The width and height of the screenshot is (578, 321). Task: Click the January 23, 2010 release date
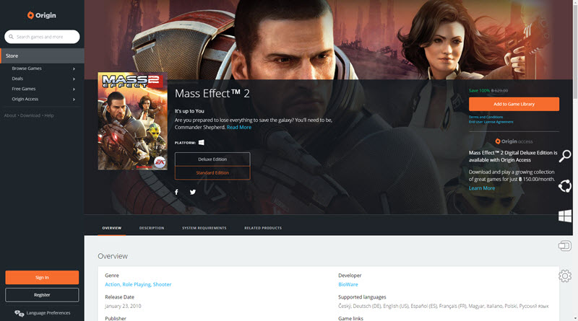click(x=123, y=306)
